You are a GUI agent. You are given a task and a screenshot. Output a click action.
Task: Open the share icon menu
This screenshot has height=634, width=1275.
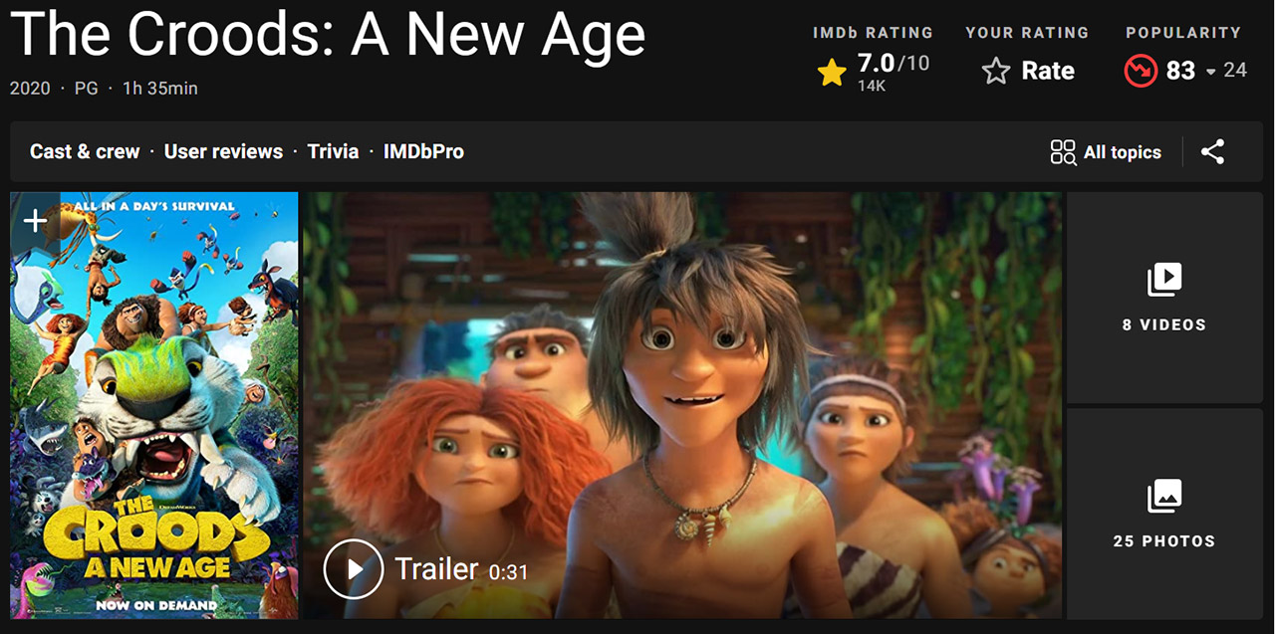[1212, 152]
